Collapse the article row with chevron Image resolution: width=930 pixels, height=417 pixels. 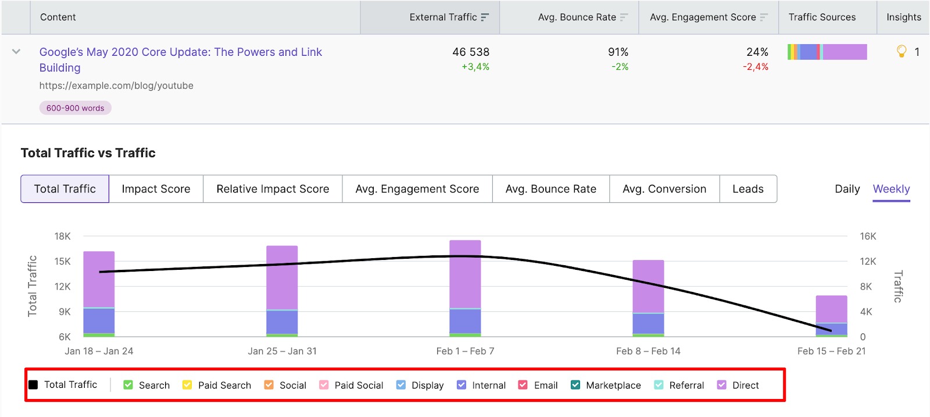[x=16, y=52]
